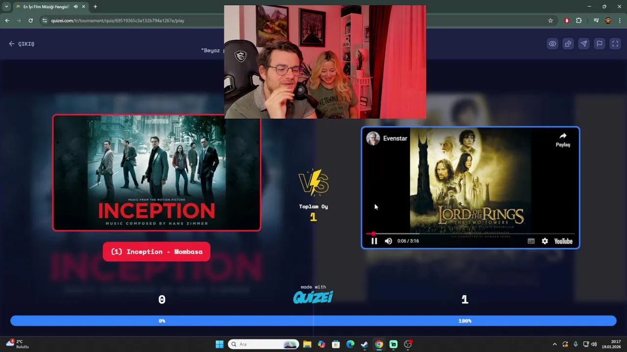Click the microphone tray icon
This screenshot has height=352, width=627.
tap(576, 344)
